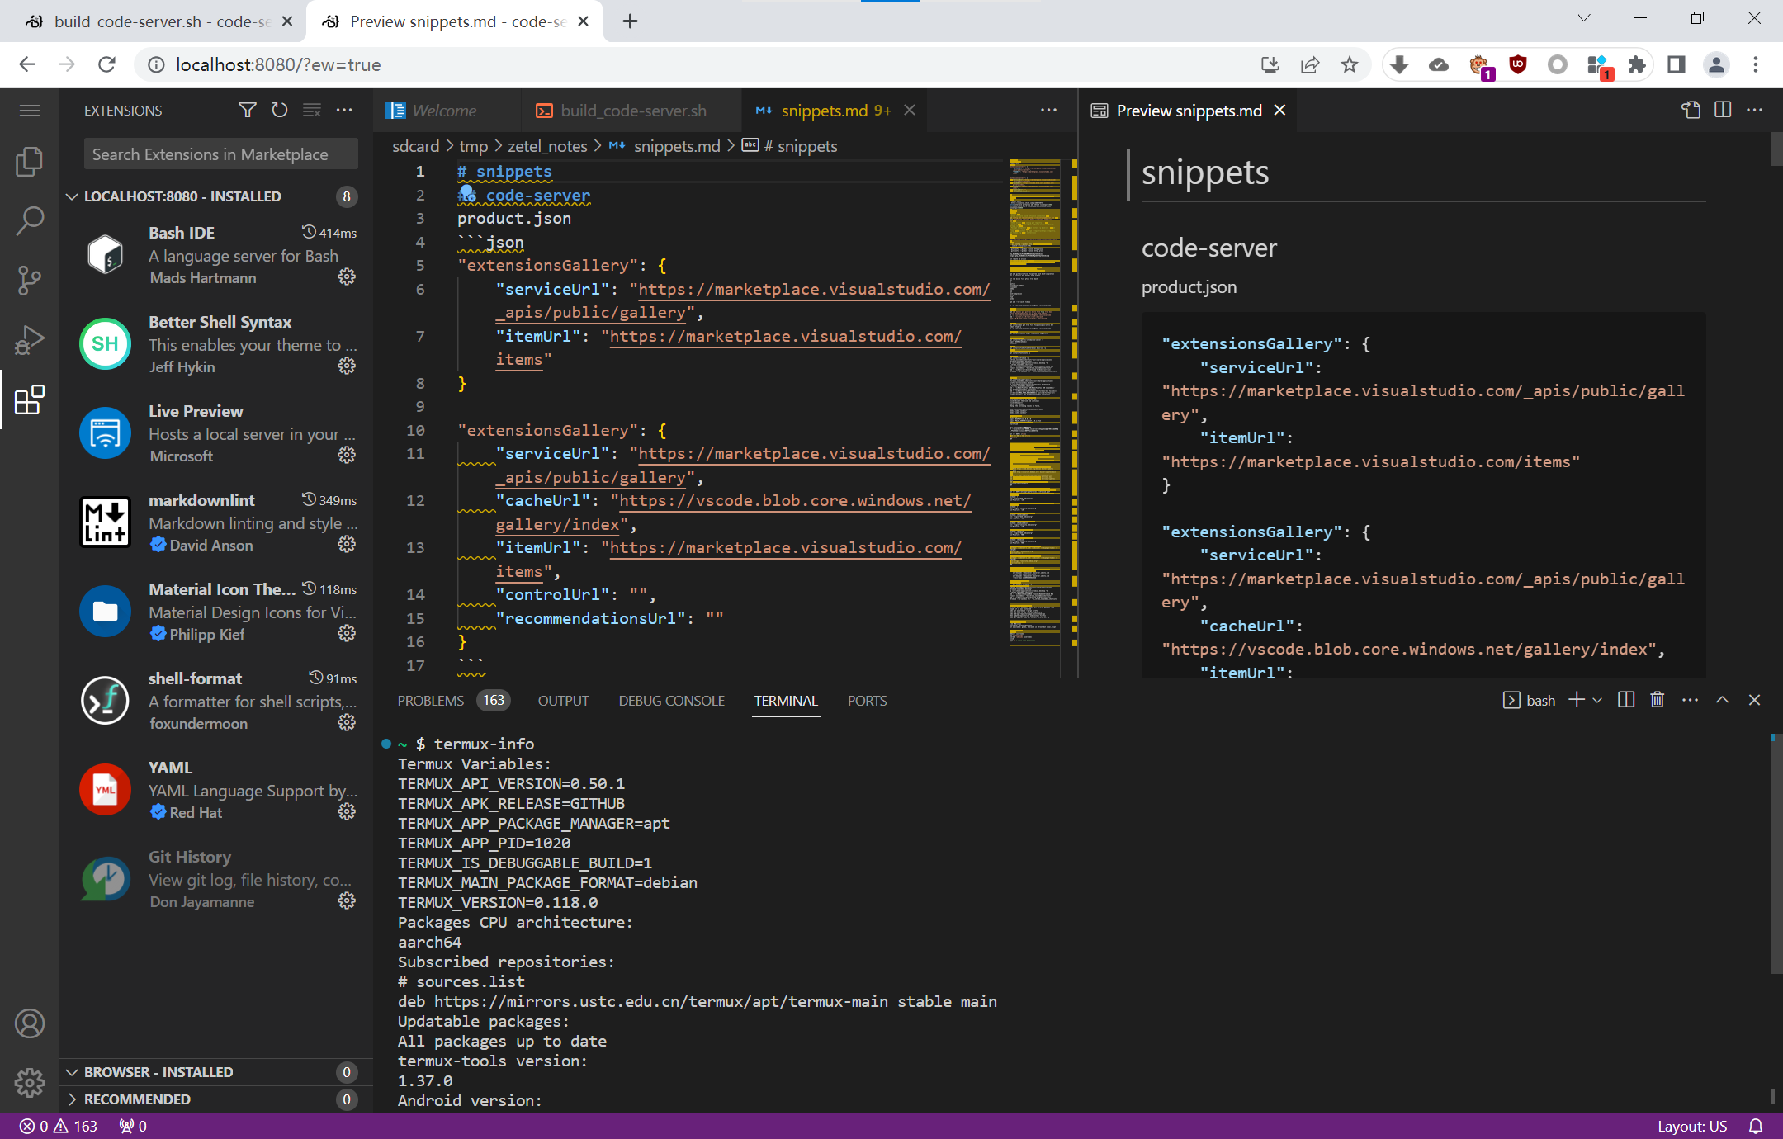Open the terminal profile dropdown next to bash
This screenshot has height=1139, width=1783.
(1597, 700)
